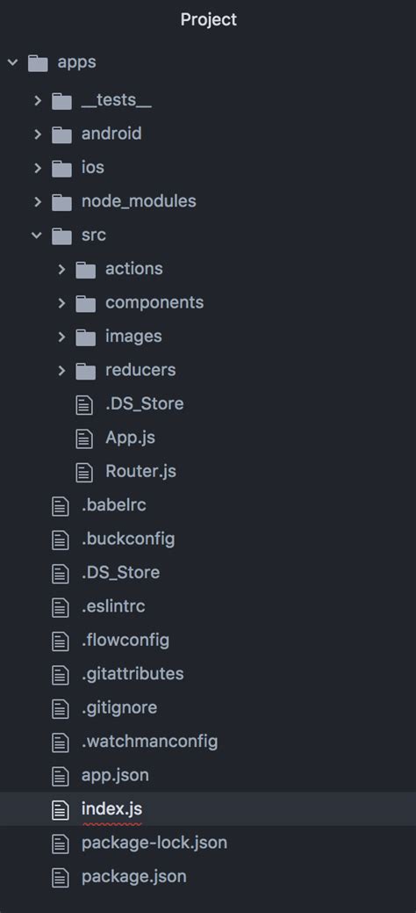This screenshot has height=913, width=416.
Task: Expand the actions folder arrow
Action: (x=61, y=269)
